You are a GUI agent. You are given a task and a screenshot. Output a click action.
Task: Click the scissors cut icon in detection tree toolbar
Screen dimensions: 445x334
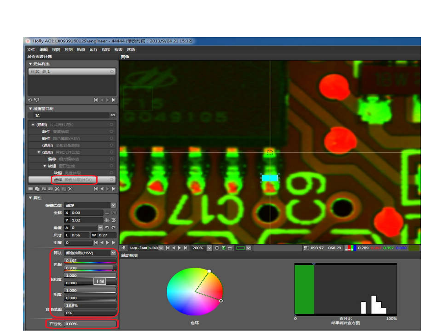(x=57, y=189)
